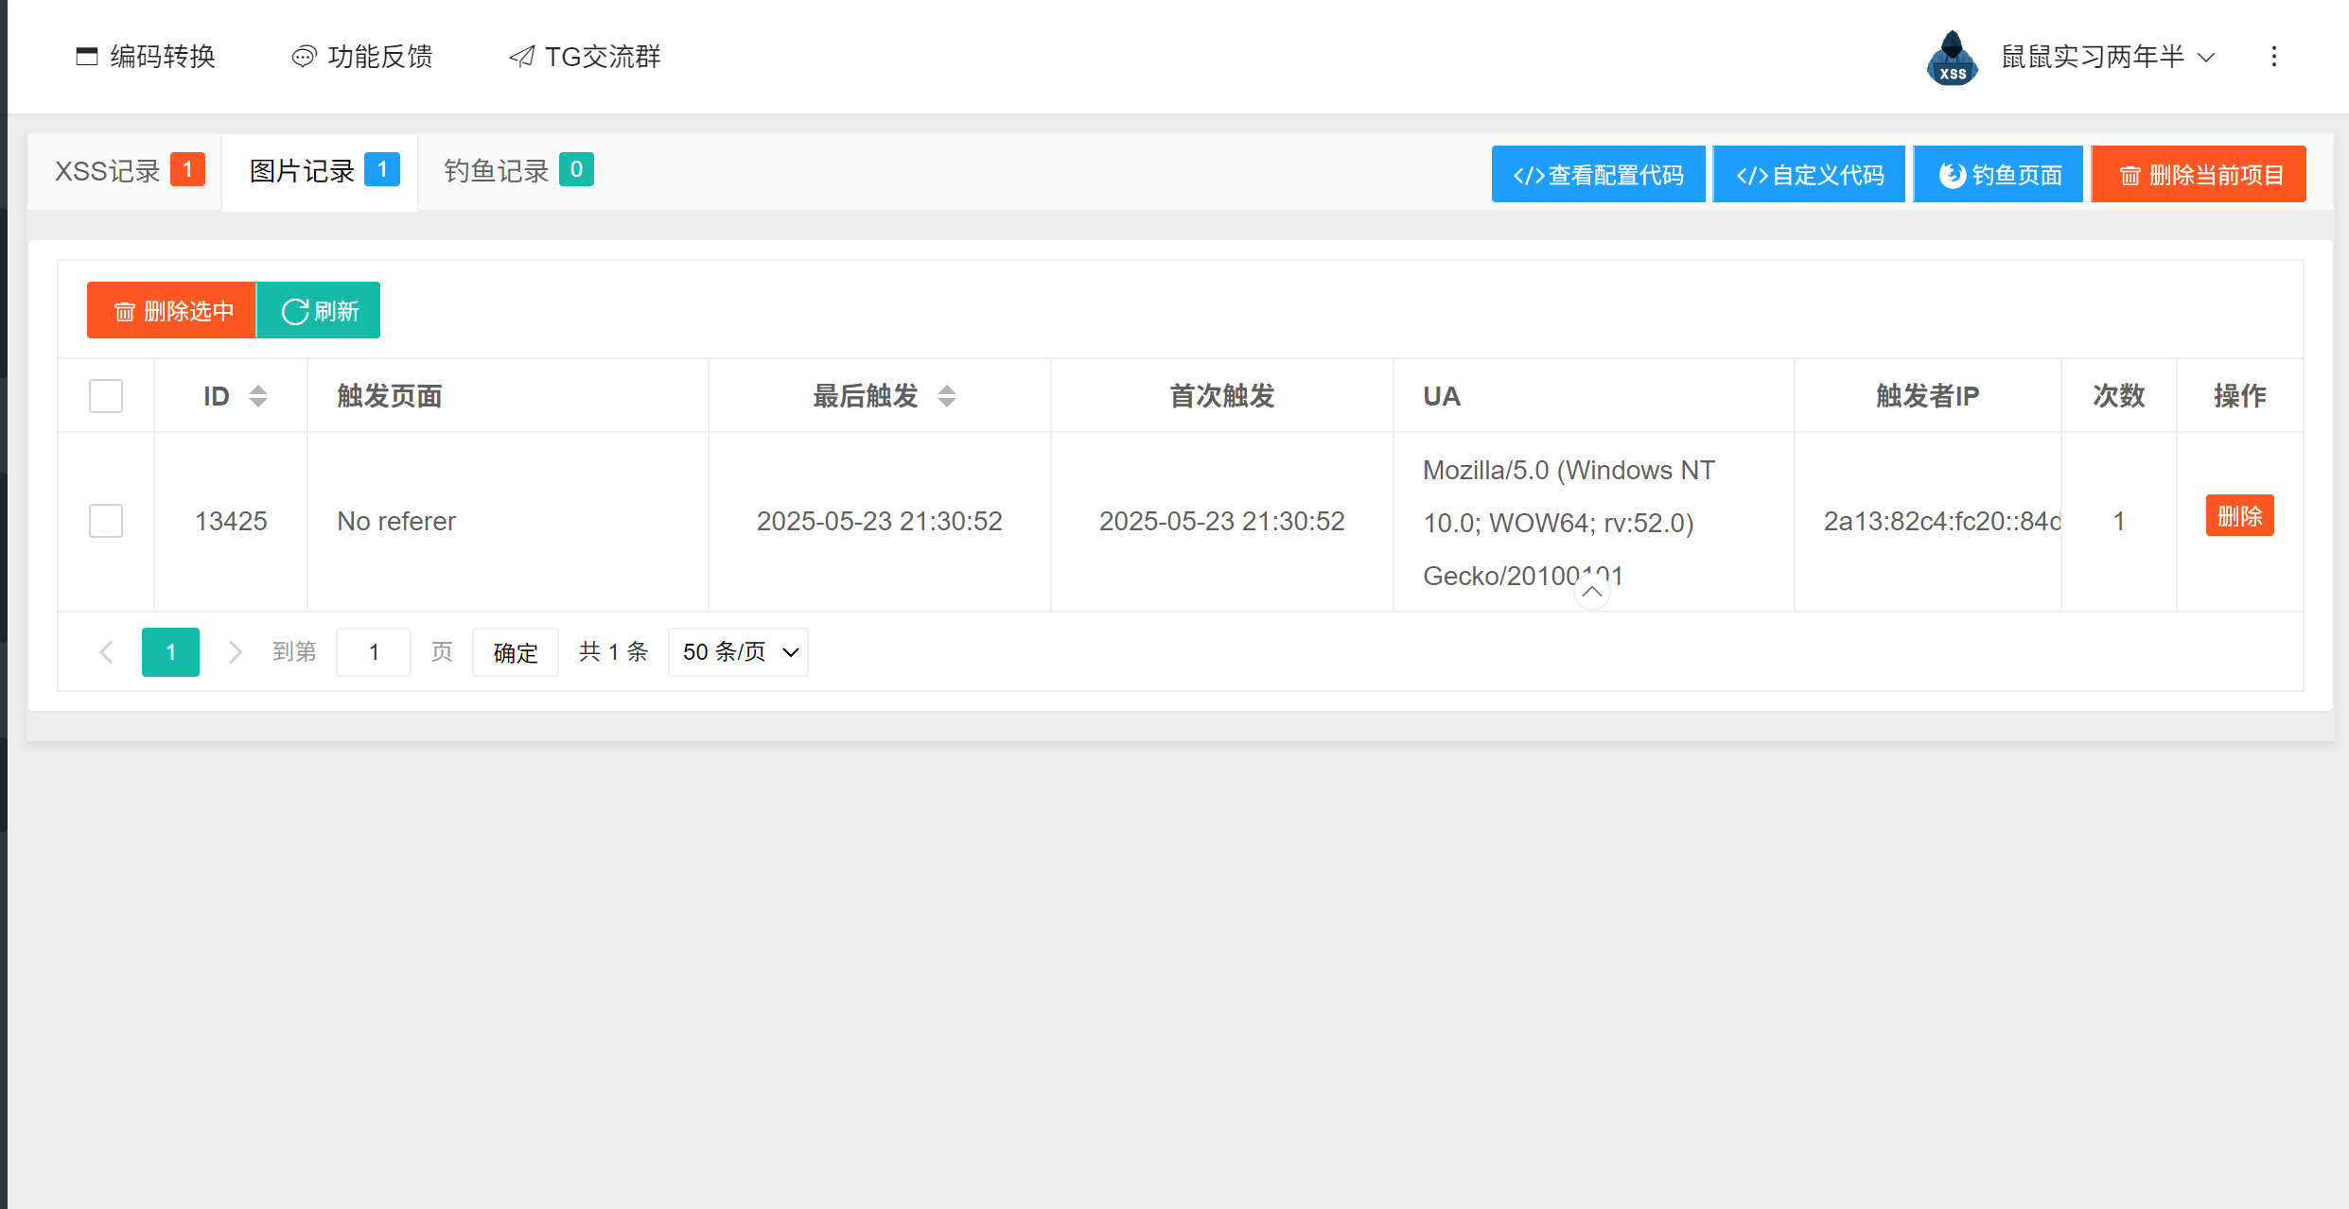Open the three-dot more options menu
Image resolution: width=2349 pixels, height=1209 pixels.
click(2274, 57)
